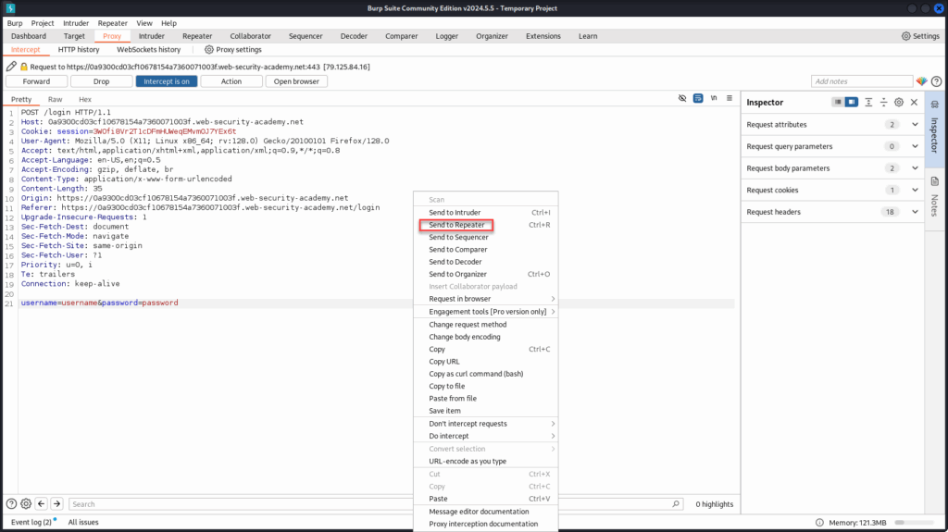Go to previous search match arrow

(41, 503)
